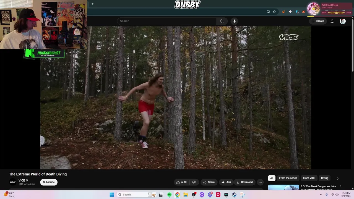This screenshot has height=199, width=354.
Task: Open Task View on the taskbar
Action: click(161, 195)
